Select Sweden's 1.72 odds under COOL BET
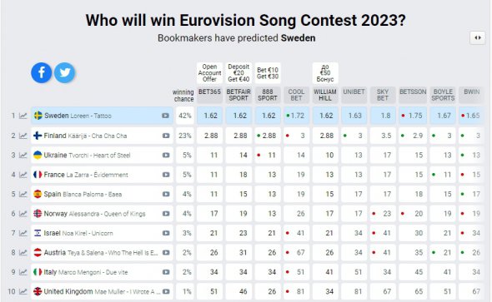Screen dimensions: 492x302 click(296, 116)
